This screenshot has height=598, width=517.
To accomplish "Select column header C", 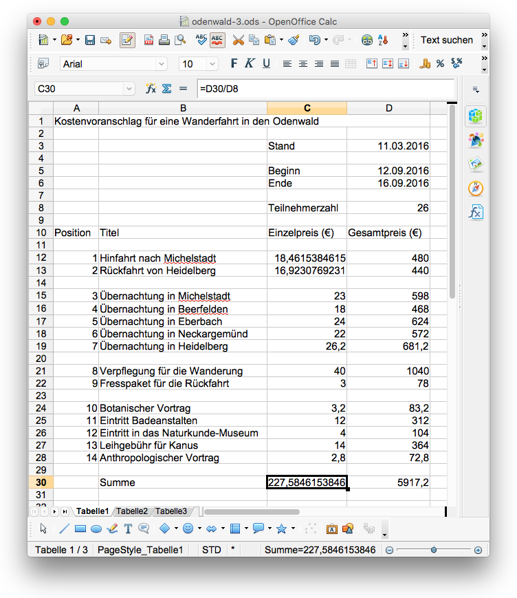I will 307,108.
